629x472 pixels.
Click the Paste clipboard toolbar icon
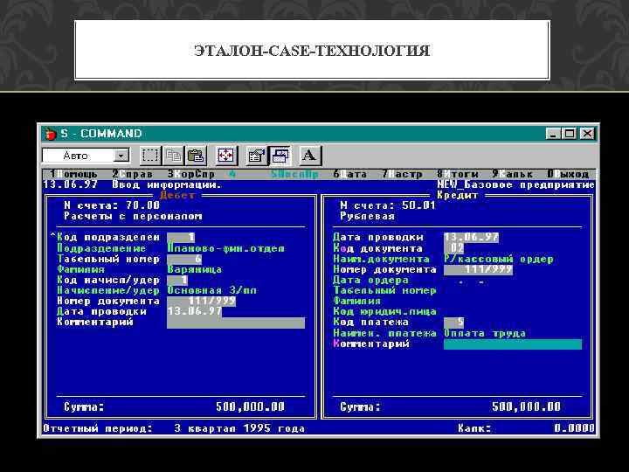(196, 156)
